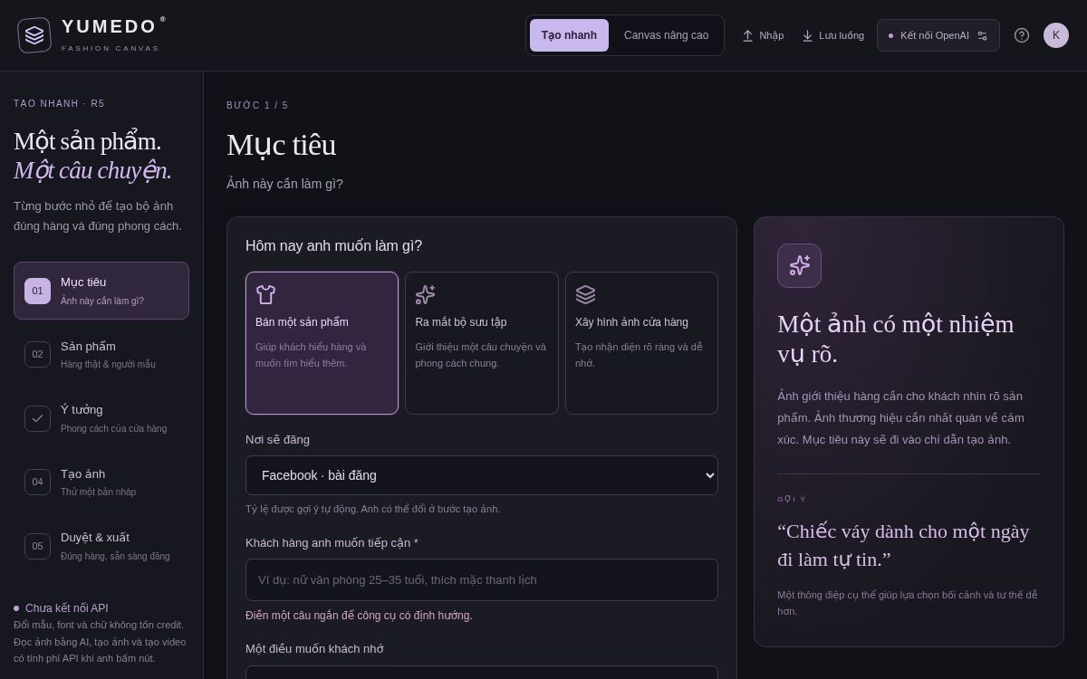Switch to the Canvas nâng cao tab

[x=666, y=35]
